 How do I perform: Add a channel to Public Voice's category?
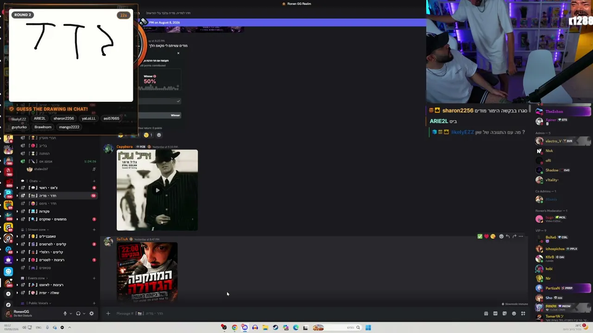94,303
